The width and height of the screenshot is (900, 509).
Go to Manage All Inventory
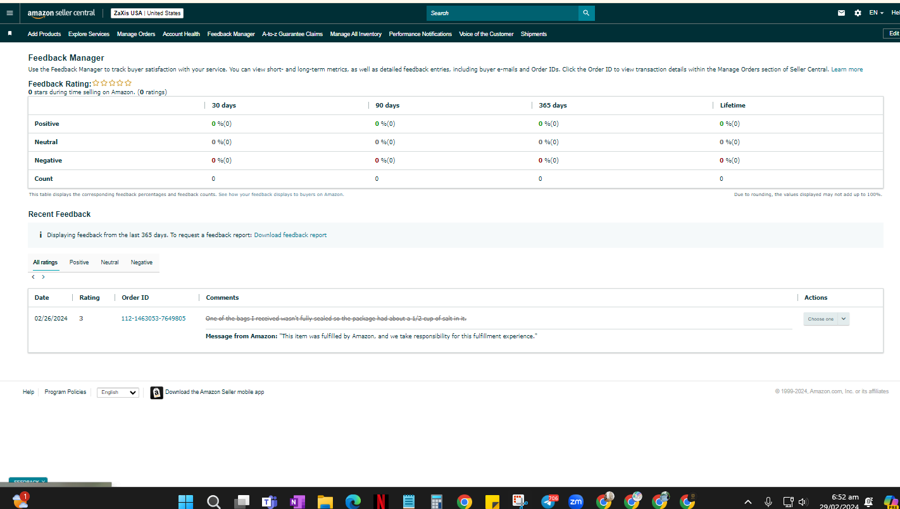(x=356, y=34)
